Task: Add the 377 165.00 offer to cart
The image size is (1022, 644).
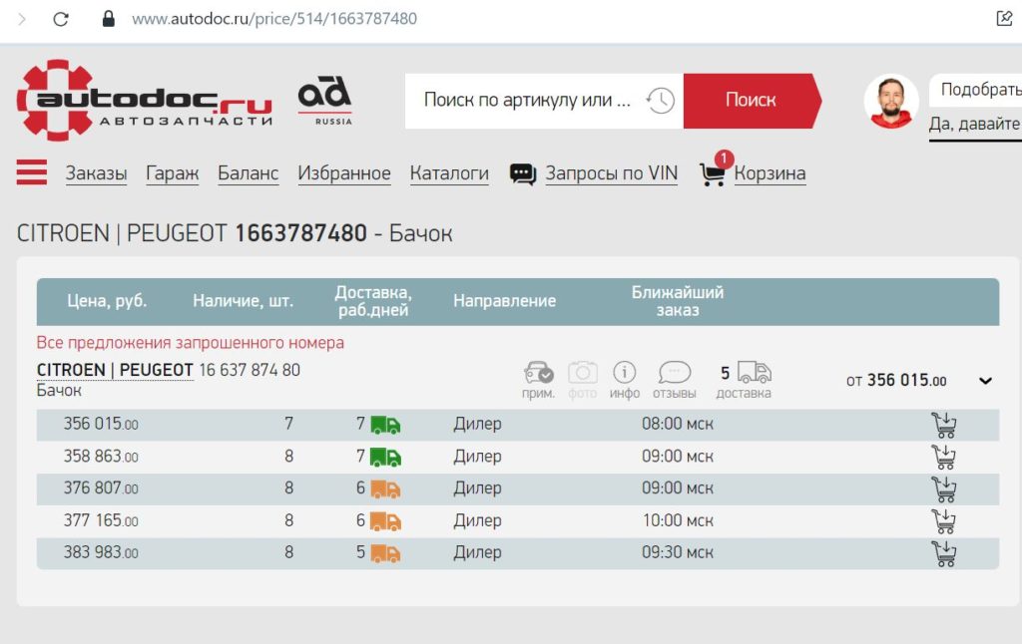Action: pyautogui.click(x=944, y=521)
